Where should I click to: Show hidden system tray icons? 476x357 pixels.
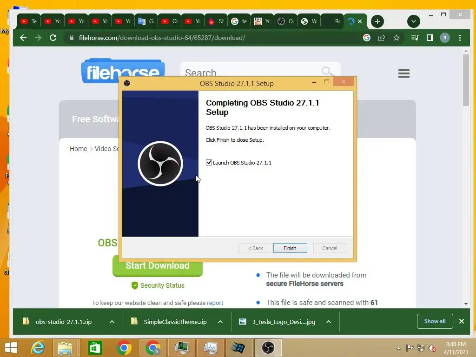pos(398,348)
